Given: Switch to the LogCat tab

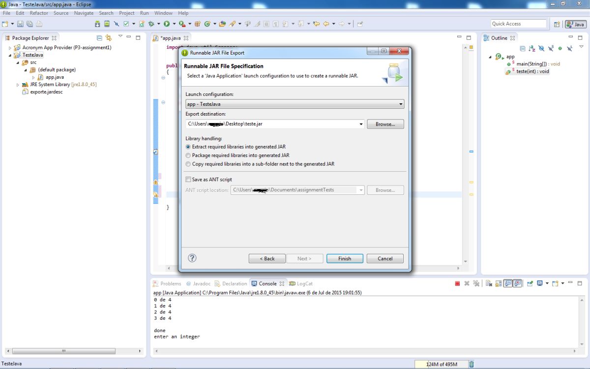Looking at the screenshot, I should (x=301, y=283).
